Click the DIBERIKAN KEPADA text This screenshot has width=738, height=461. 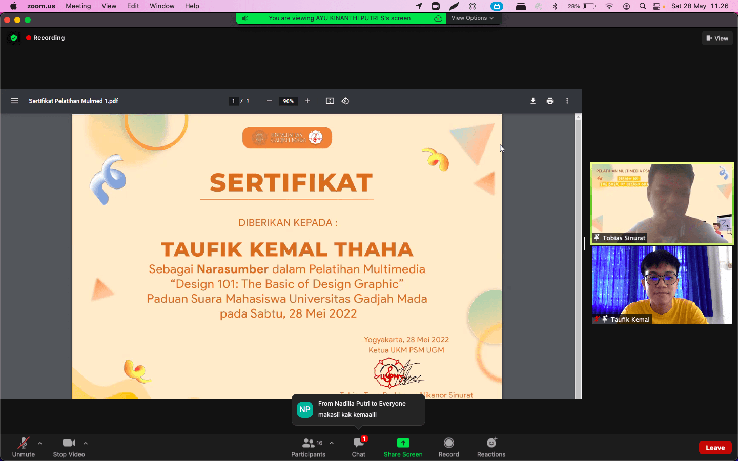[x=288, y=223]
